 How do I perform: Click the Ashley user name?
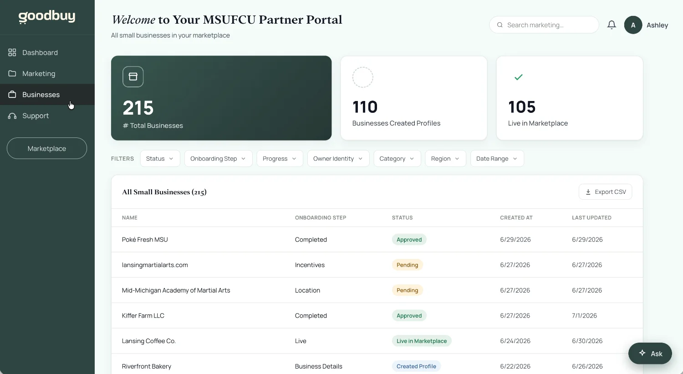(658, 25)
